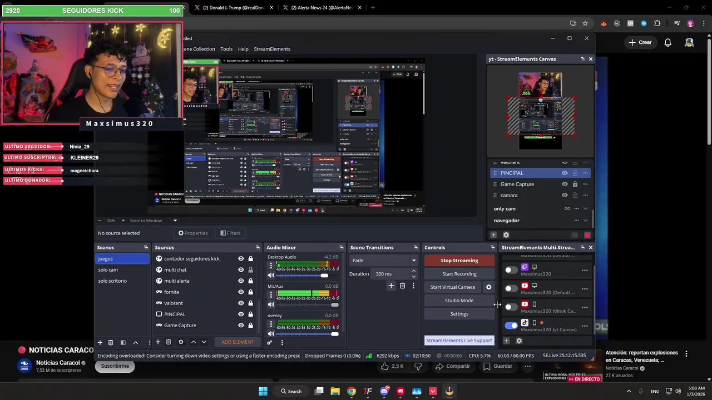Enable the tiktok Canvas stream toggle
The image size is (712, 400).
pyautogui.click(x=511, y=307)
